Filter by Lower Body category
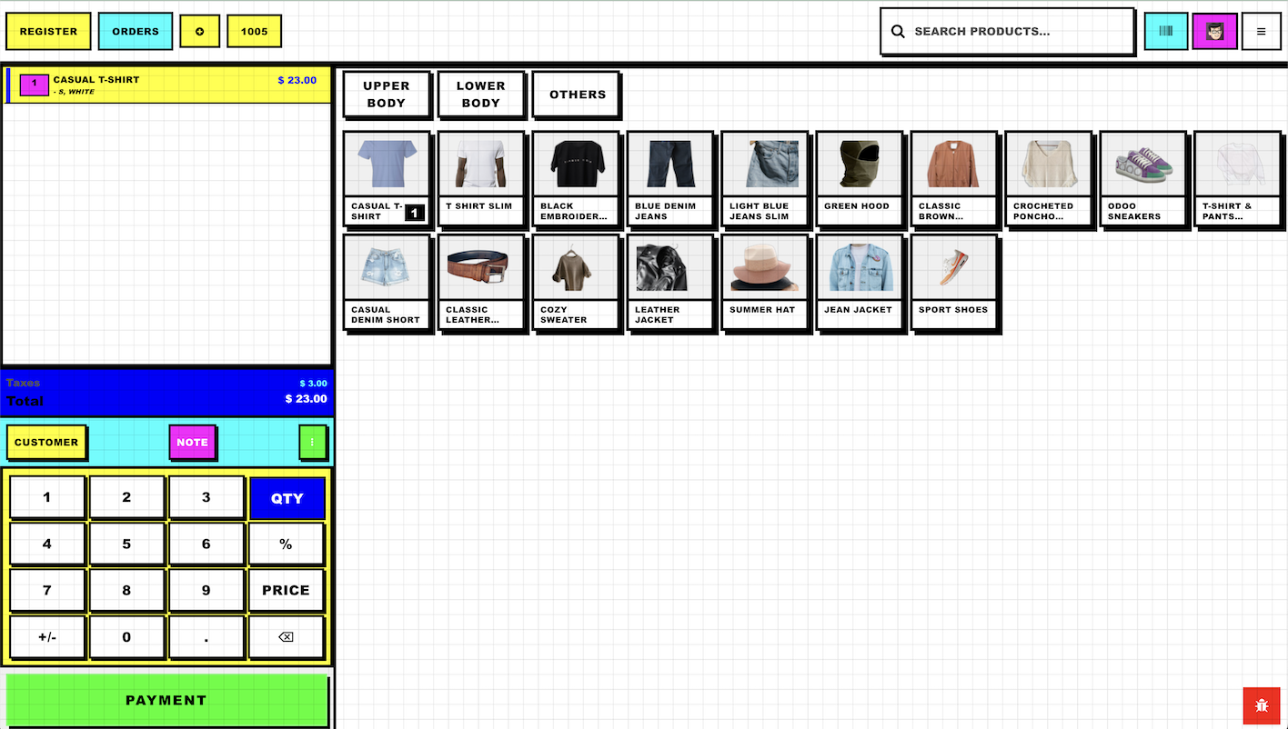 click(x=481, y=95)
